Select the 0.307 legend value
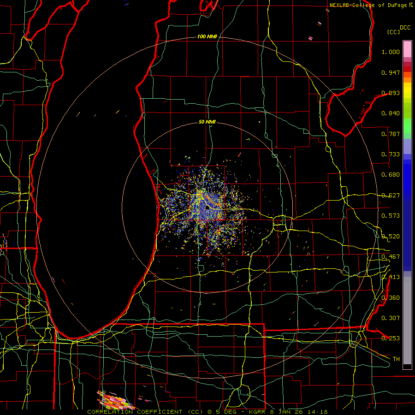The width and height of the screenshot is (415, 415). 391,318
